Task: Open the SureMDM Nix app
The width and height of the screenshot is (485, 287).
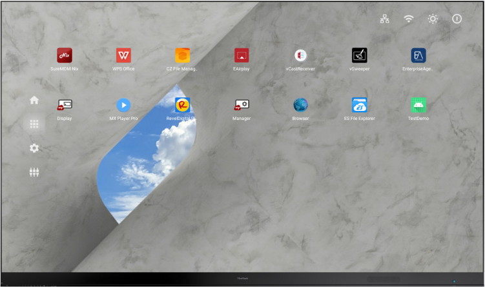Action: click(x=65, y=55)
